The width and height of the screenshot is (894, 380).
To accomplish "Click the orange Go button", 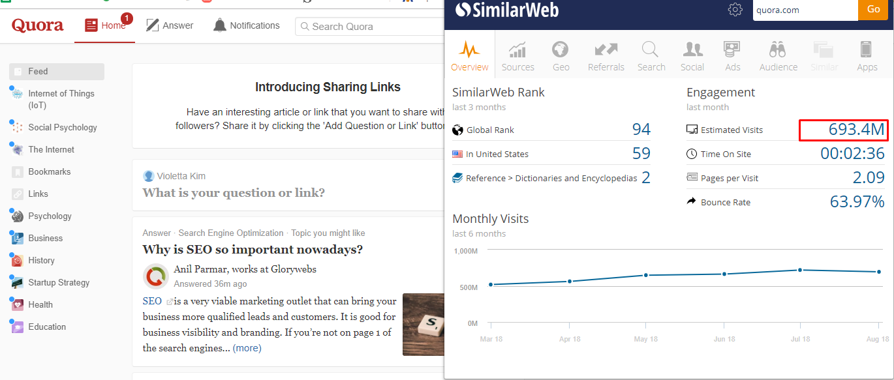I will [x=874, y=10].
